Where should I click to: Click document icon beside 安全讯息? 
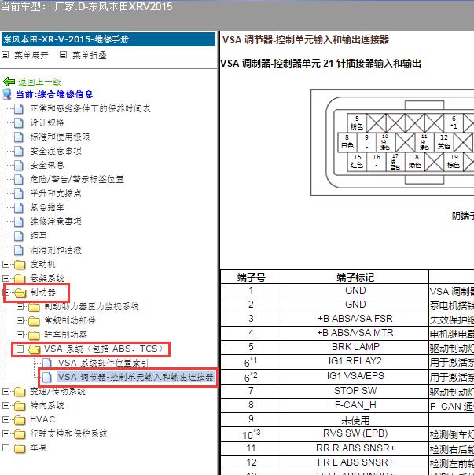point(19,165)
